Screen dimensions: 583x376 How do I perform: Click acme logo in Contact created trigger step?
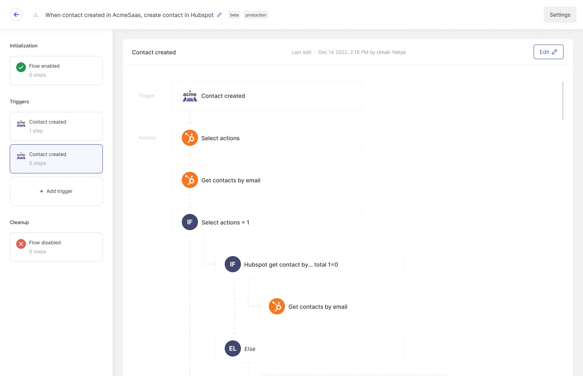(190, 96)
